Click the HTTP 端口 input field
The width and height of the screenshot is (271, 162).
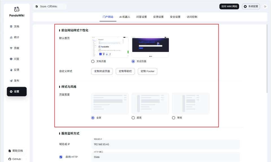pos(166,157)
